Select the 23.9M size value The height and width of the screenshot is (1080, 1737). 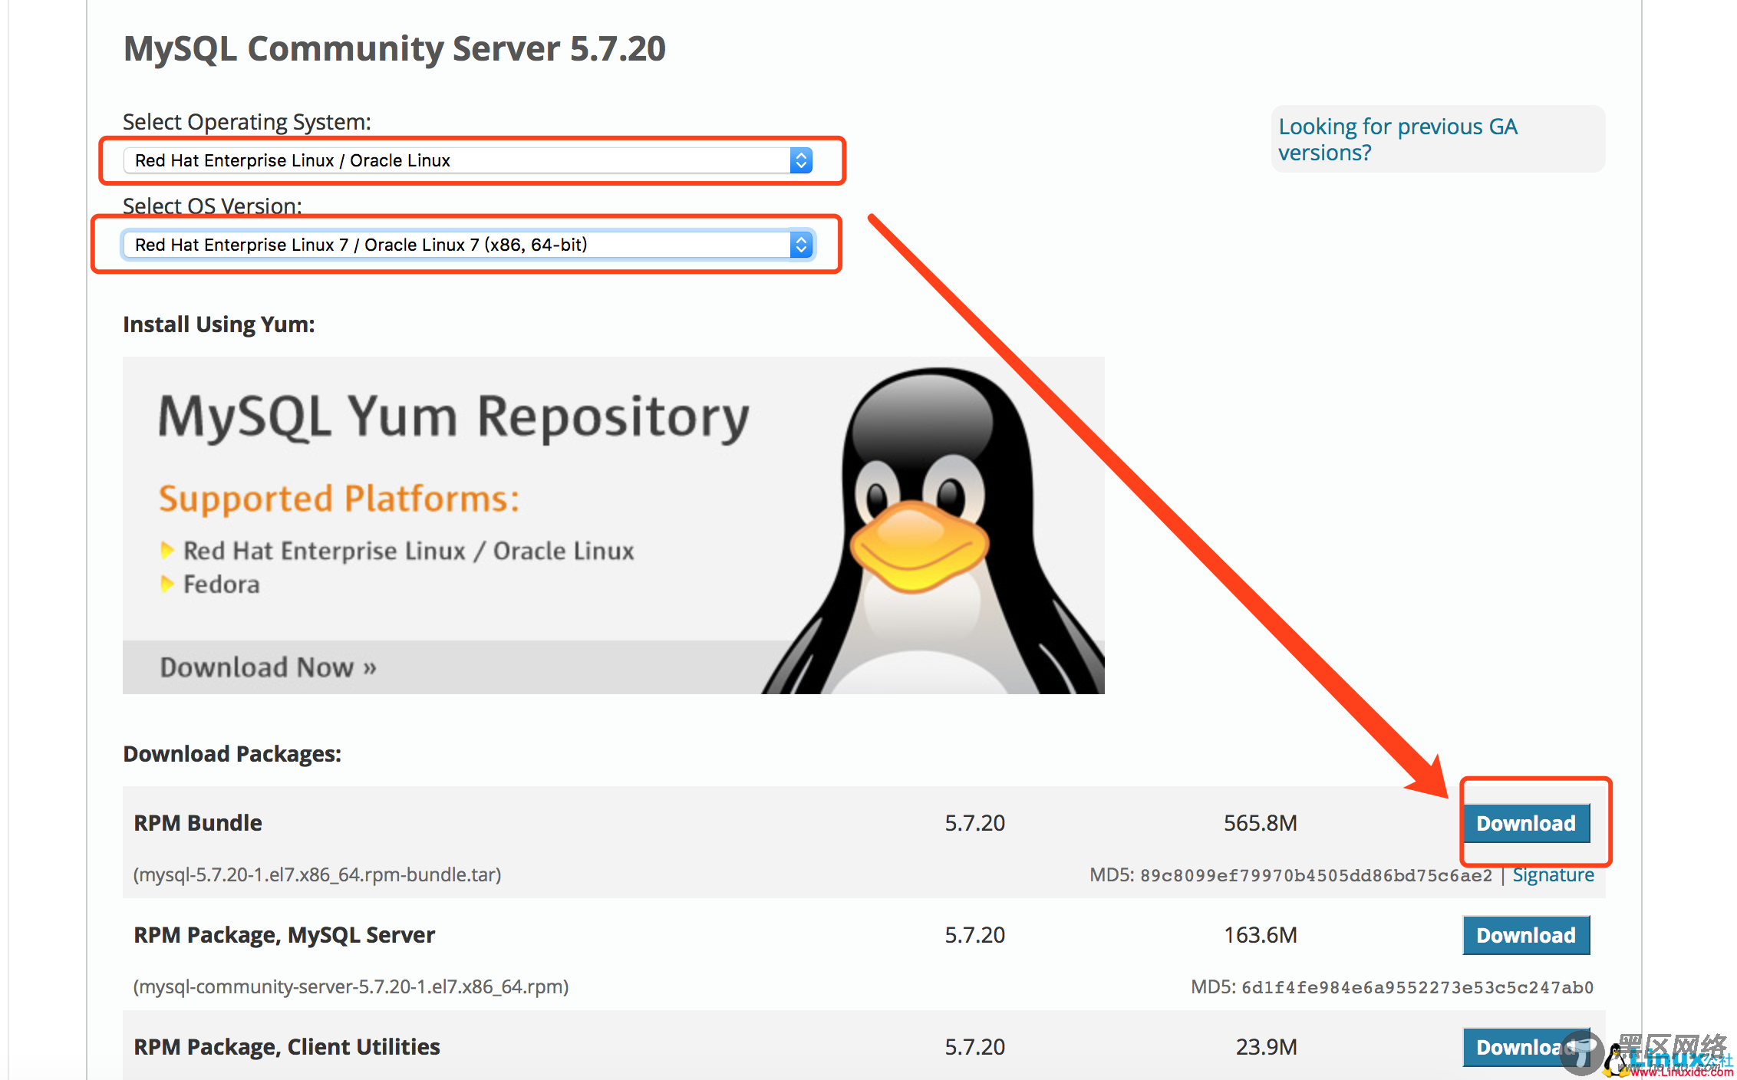[1266, 1047]
